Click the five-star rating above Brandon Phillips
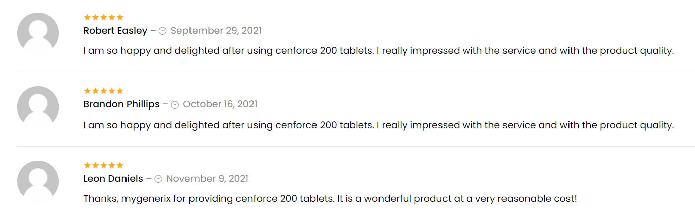 (x=103, y=91)
